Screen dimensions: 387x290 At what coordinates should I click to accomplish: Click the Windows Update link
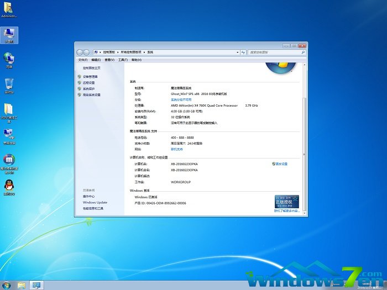[x=95, y=203]
